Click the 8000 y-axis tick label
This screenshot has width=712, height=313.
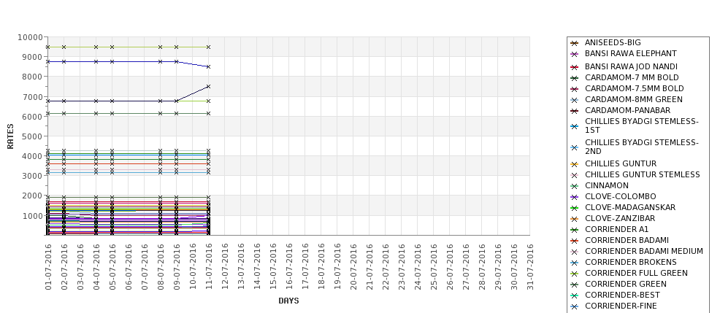click(x=33, y=77)
